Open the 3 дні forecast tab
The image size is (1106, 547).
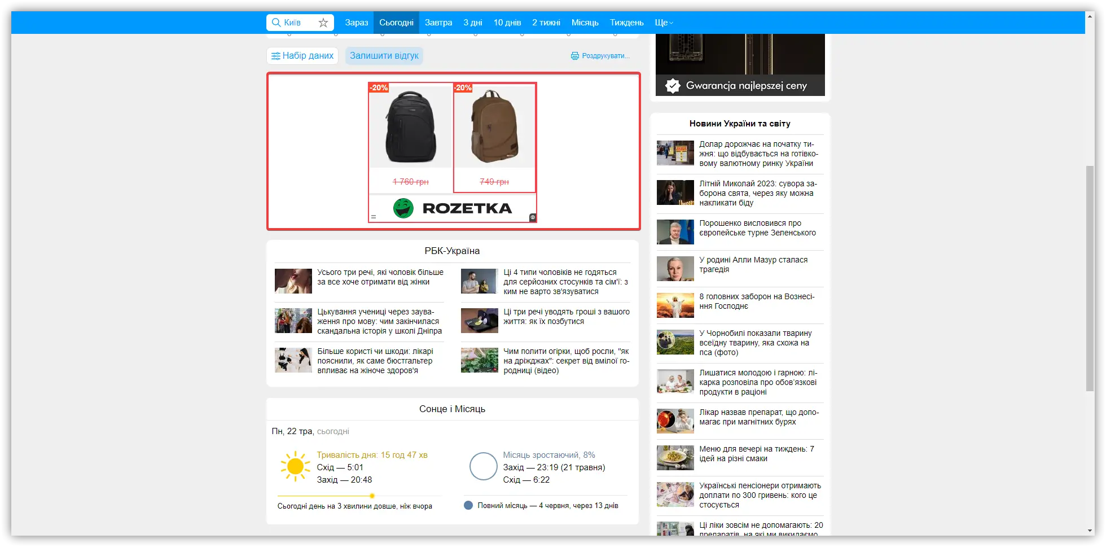[473, 23]
